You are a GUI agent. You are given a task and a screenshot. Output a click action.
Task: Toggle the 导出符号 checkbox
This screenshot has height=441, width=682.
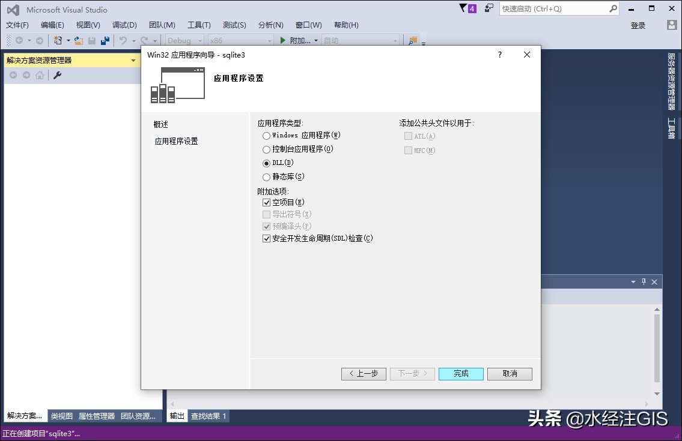267,215
